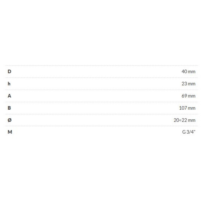Click the Ø diameter symbol label
This screenshot has height=204, width=204.
tap(9, 120)
